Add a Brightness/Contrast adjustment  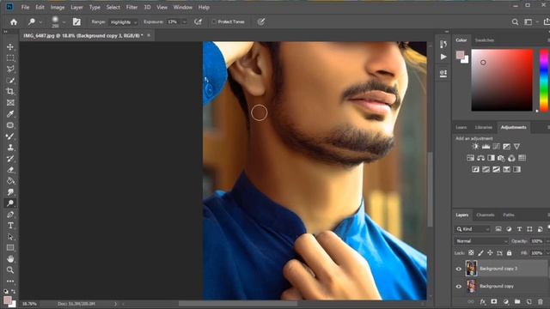coord(475,147)
